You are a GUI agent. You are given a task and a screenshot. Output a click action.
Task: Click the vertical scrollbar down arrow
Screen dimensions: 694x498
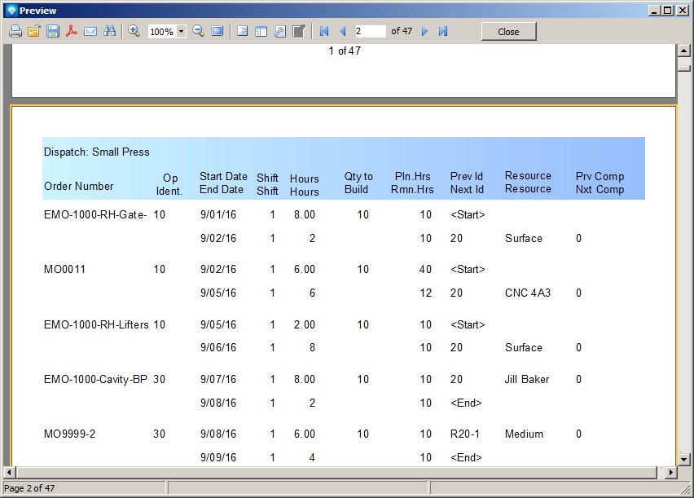pos(684,459)
